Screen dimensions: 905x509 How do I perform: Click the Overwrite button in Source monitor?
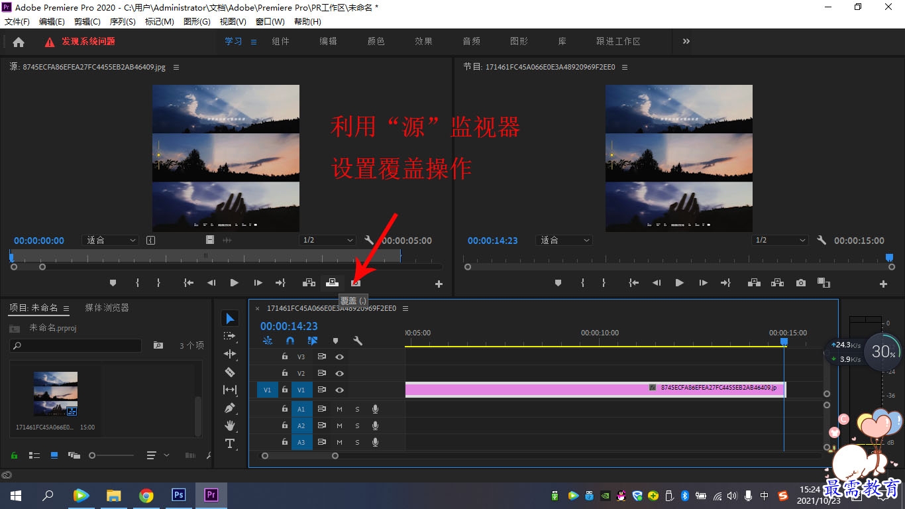point(332,282)
